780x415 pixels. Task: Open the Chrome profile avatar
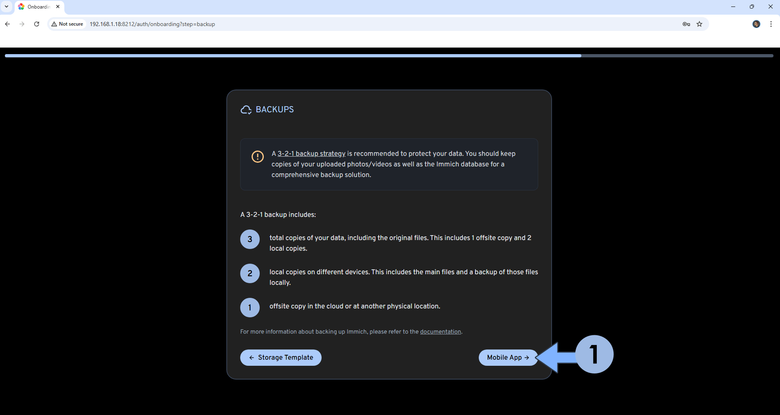pyautogui.click(x=756, y=24)
